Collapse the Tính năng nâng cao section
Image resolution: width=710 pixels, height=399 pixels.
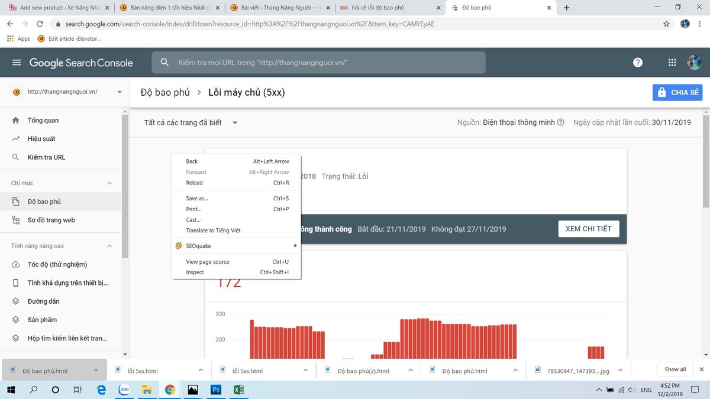109,246
